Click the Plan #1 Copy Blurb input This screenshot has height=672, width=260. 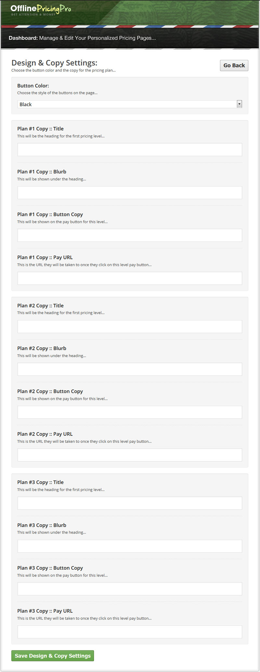click(130, 193)
